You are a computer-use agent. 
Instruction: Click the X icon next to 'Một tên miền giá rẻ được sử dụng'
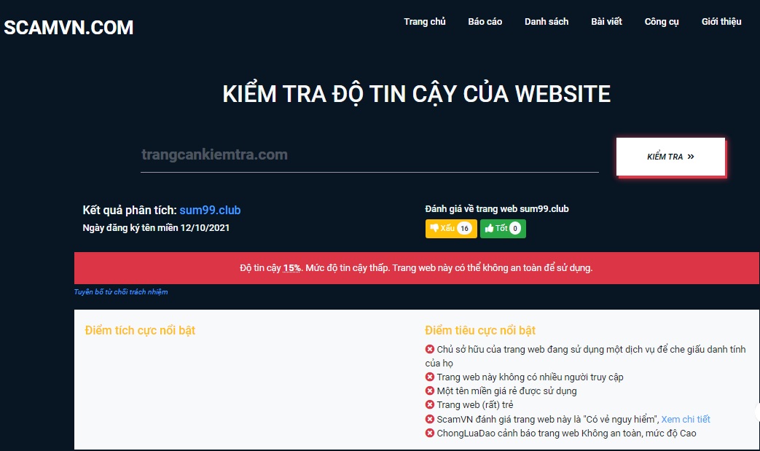coord(428,391)
